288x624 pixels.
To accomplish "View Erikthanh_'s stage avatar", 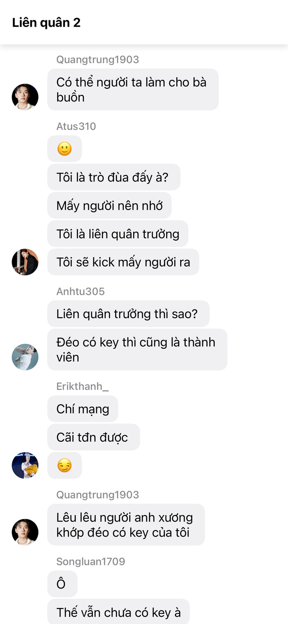I will [x=25, y=465].
